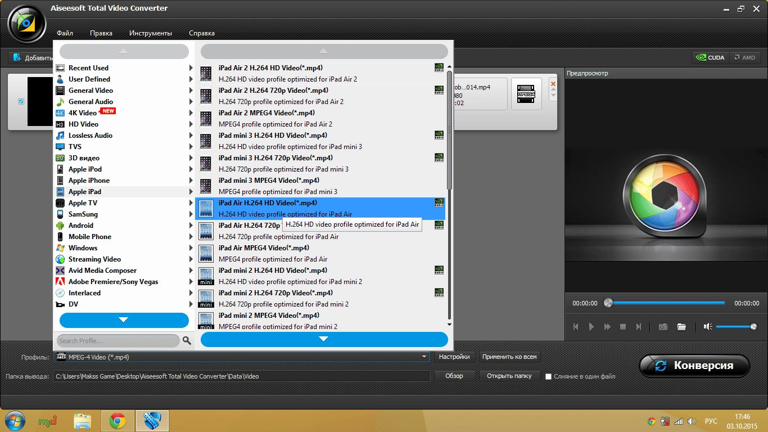Toggle the video file checkbox in the list
This screenshot has width=768, height=432.
click(21, 102)
